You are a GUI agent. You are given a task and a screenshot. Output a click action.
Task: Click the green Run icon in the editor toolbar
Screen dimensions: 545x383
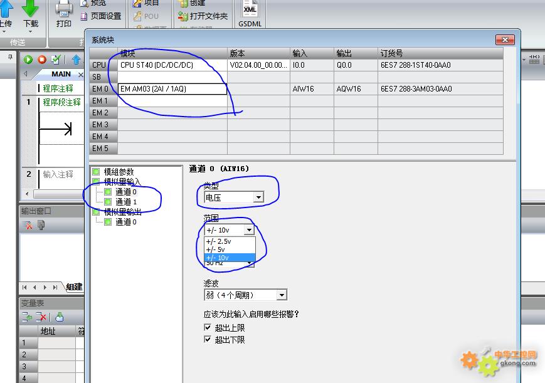[28, 60]
